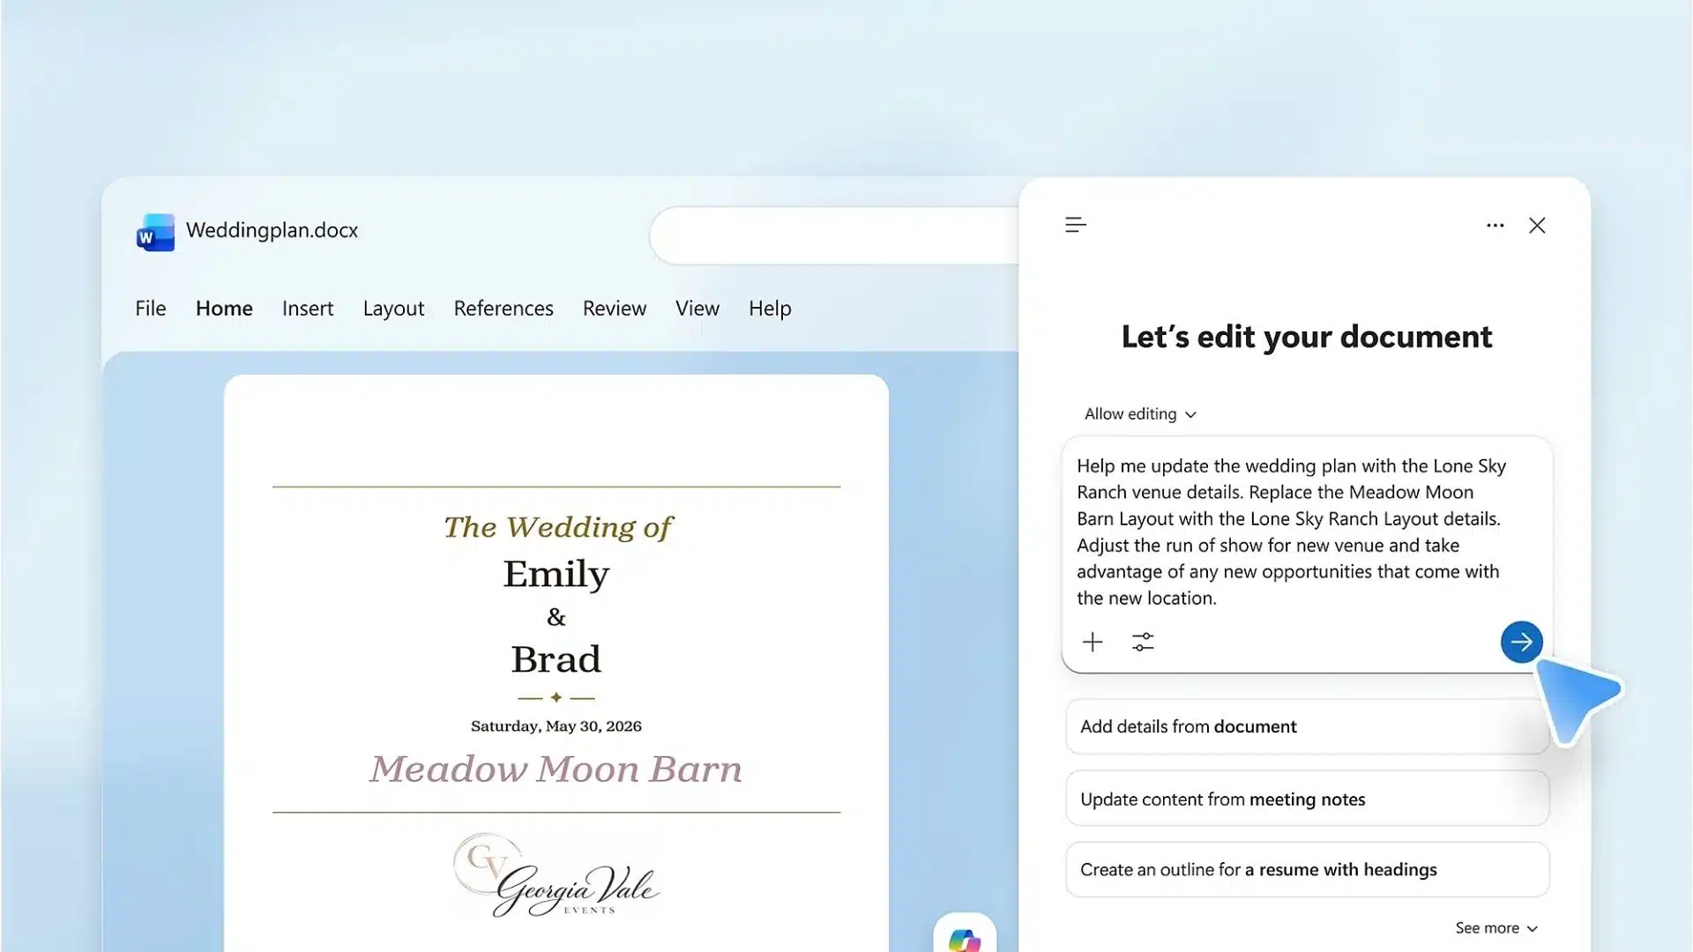Choose Update content from meeting notes suggestion

(x=1307, y=799)
